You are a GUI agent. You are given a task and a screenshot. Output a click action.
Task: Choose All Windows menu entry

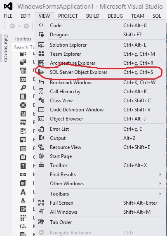[x=99, y=212]
